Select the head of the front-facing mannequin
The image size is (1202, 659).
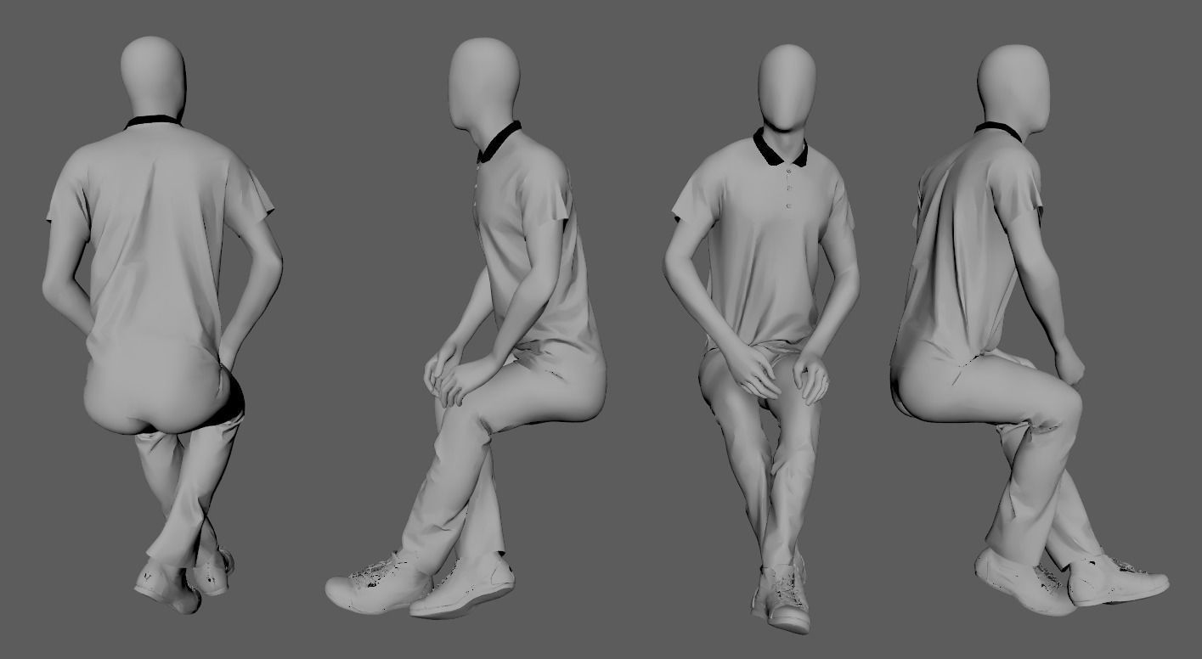point(787,88)
